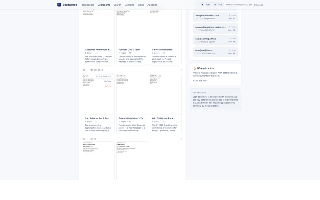Open the Deal rooms nav item
The image size is (320, 200).
click(104, 5)
